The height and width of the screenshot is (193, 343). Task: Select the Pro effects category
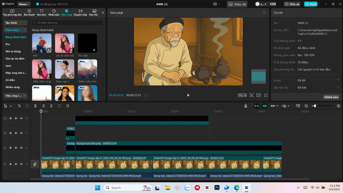[8, 44]
